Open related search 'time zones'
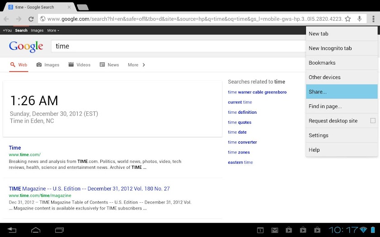The height and width of the screenshot is (237, 380). tap(239, 153)
